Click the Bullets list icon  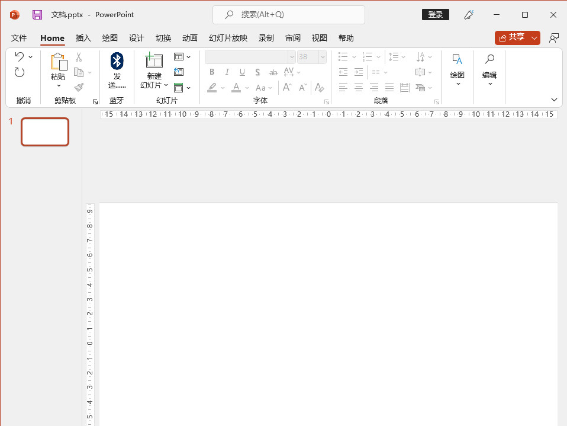(x=343, y=56)
